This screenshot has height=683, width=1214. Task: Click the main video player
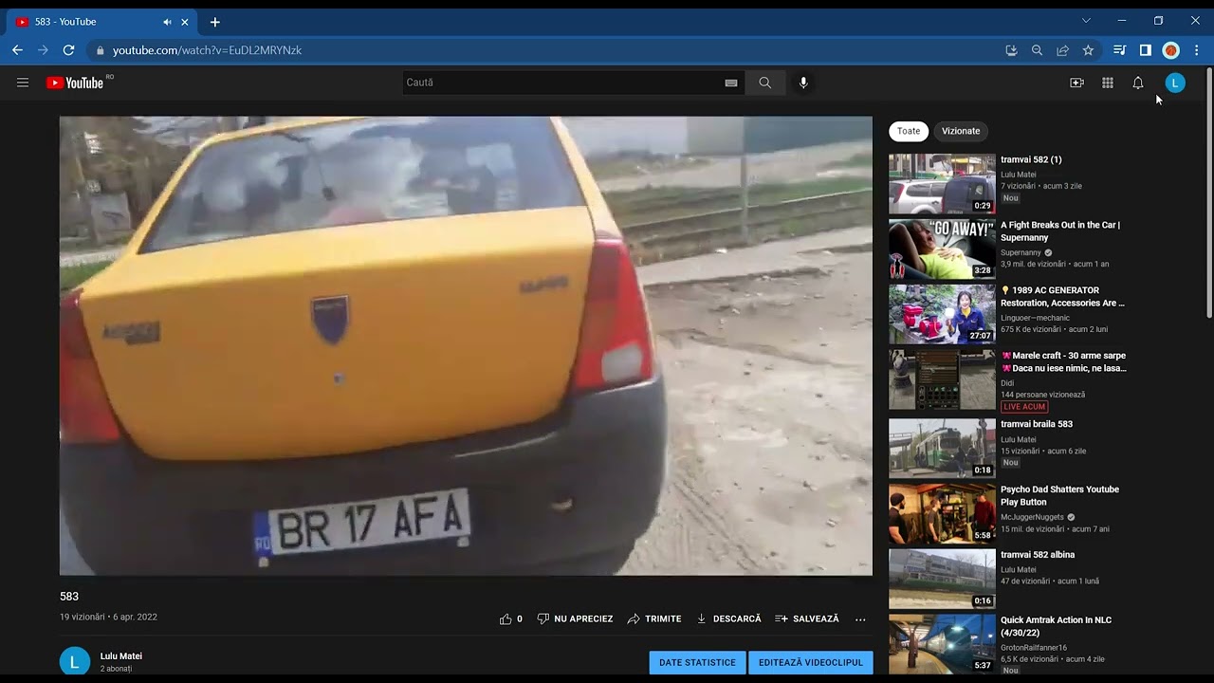tap(466, 346)
